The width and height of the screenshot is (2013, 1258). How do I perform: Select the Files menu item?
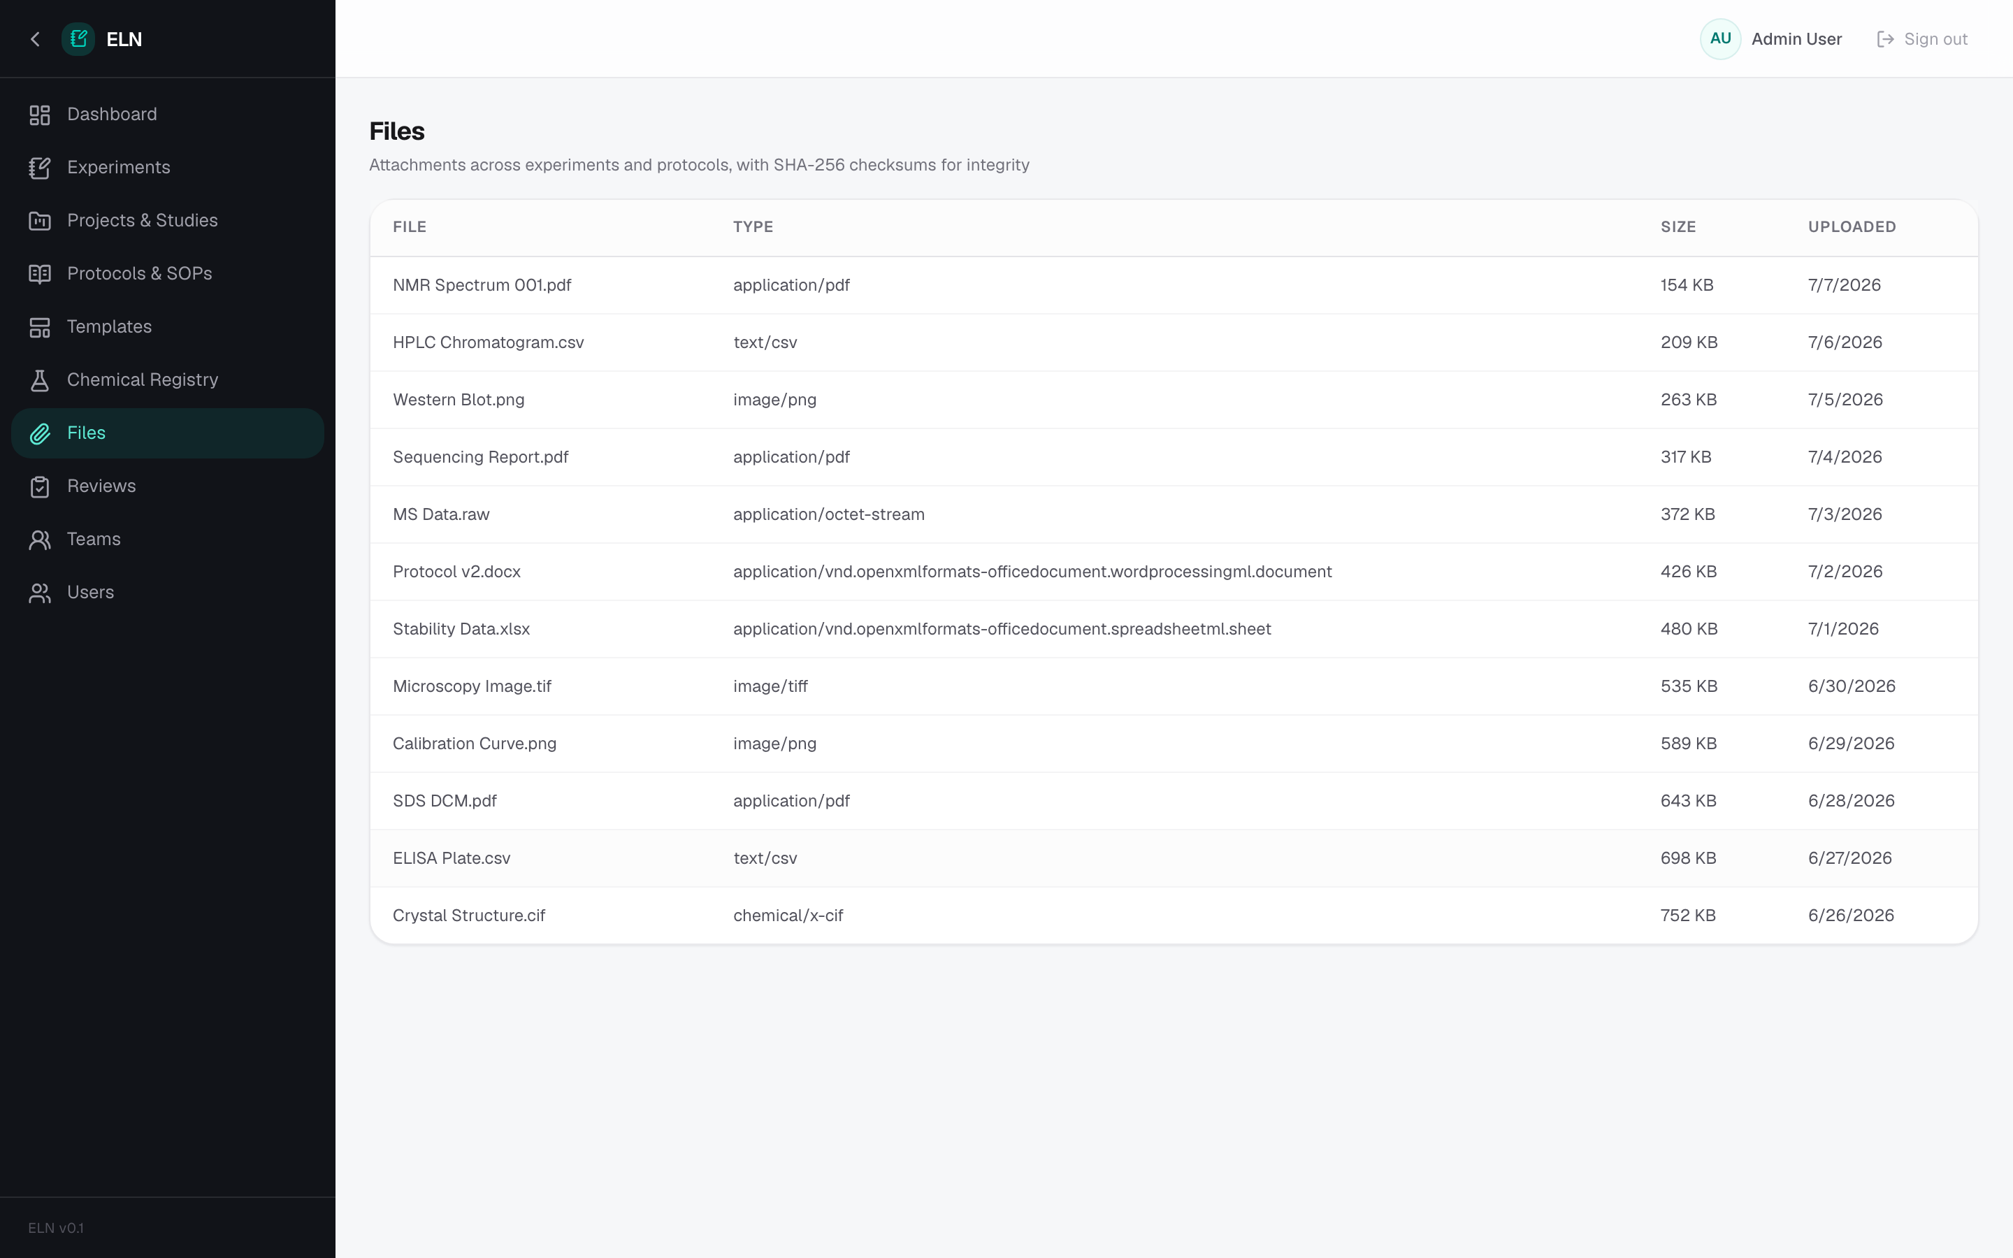coord(167,433)
